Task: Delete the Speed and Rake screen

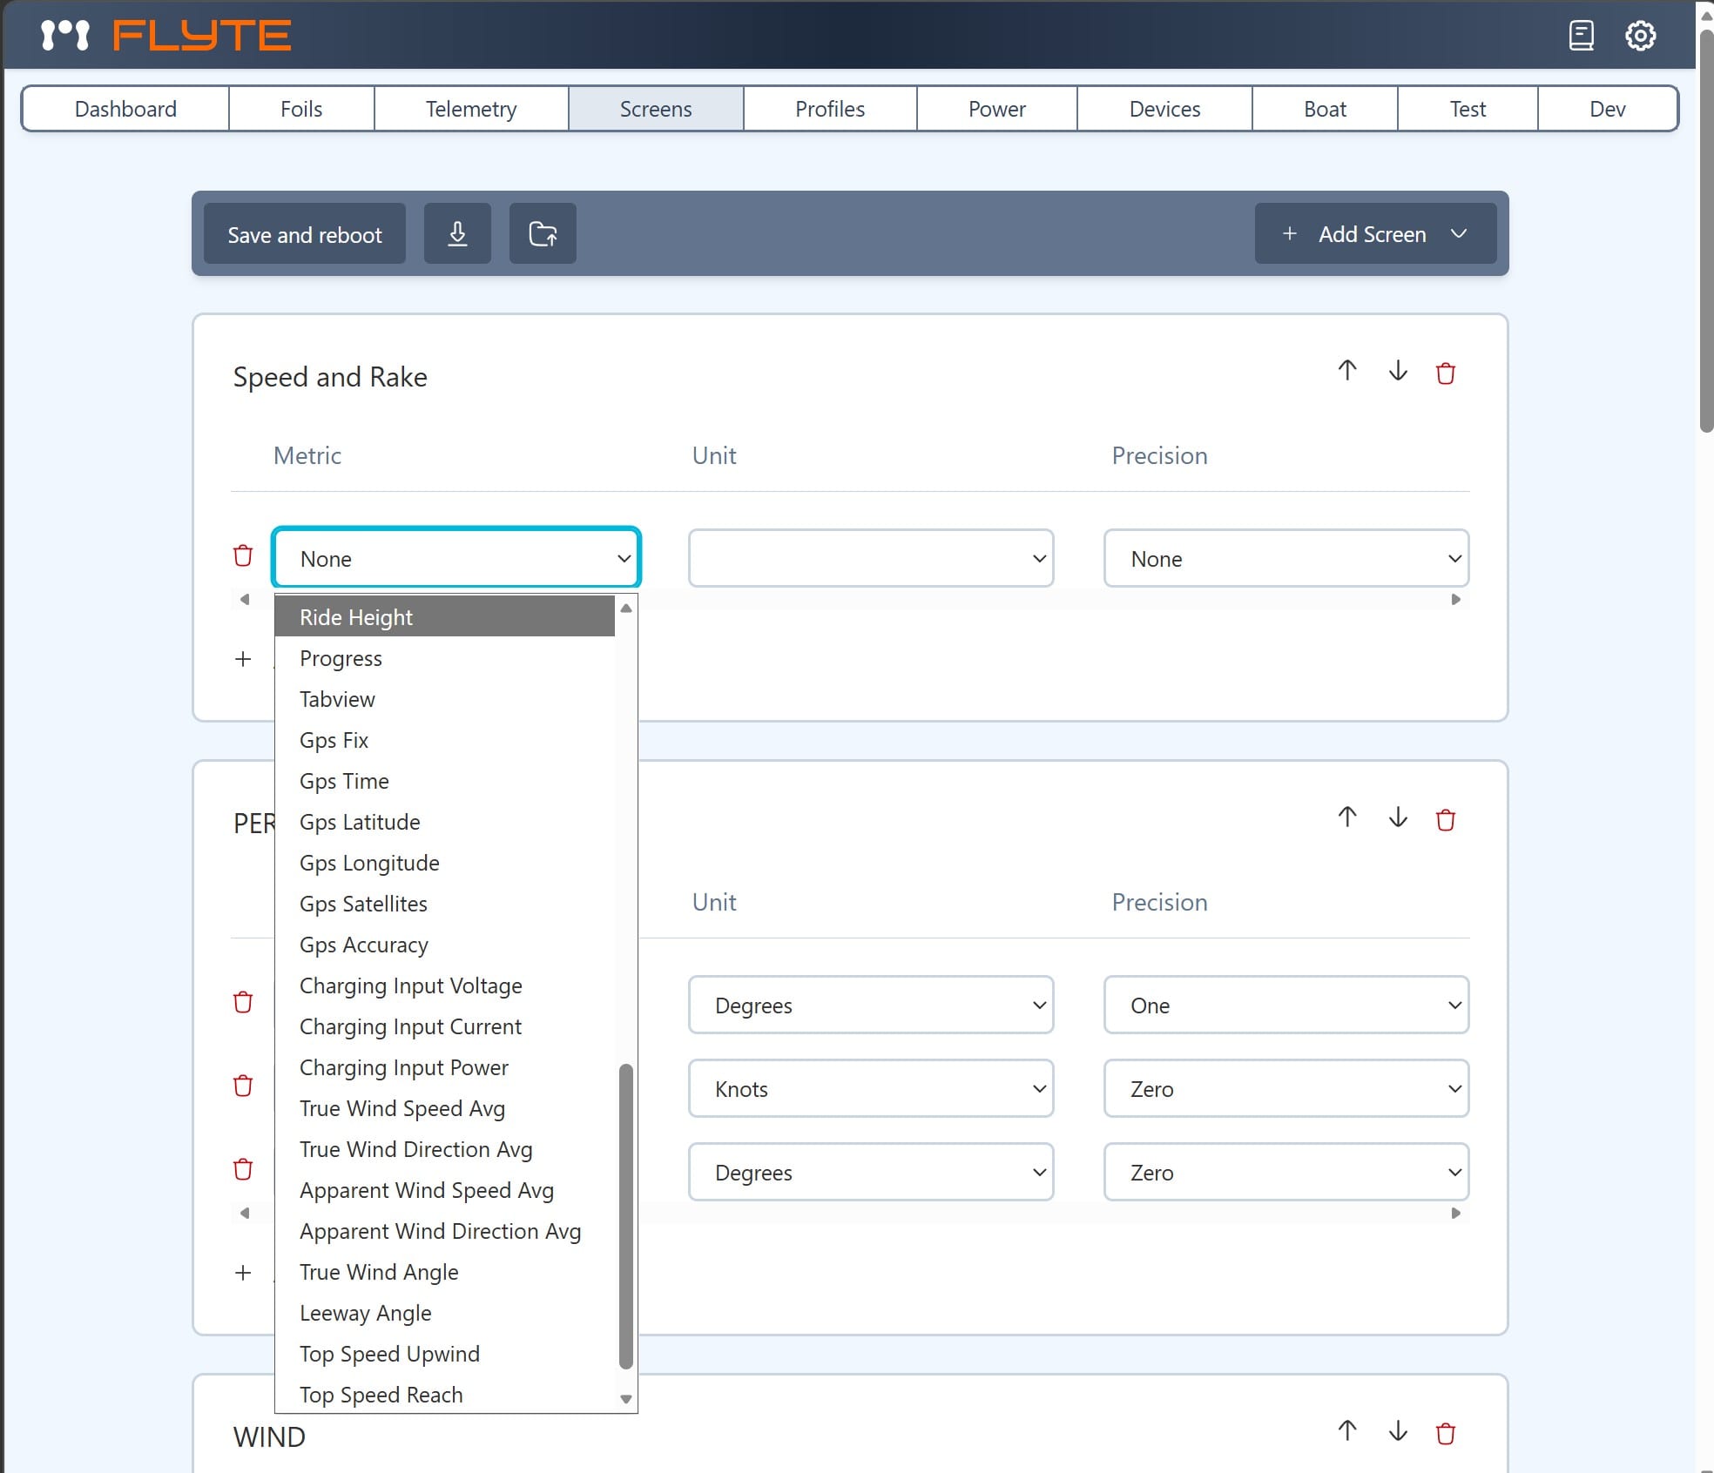Action: [x=1445, y=373]
